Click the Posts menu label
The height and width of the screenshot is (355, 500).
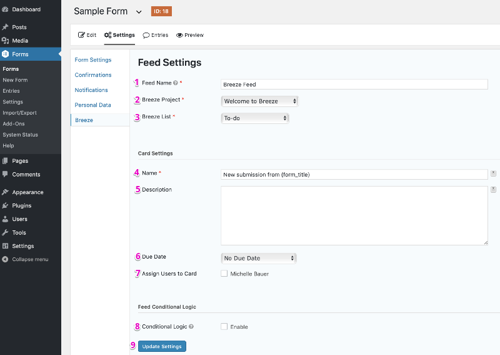point(19,27)
